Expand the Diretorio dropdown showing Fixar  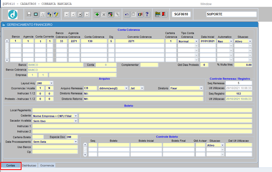201,88
